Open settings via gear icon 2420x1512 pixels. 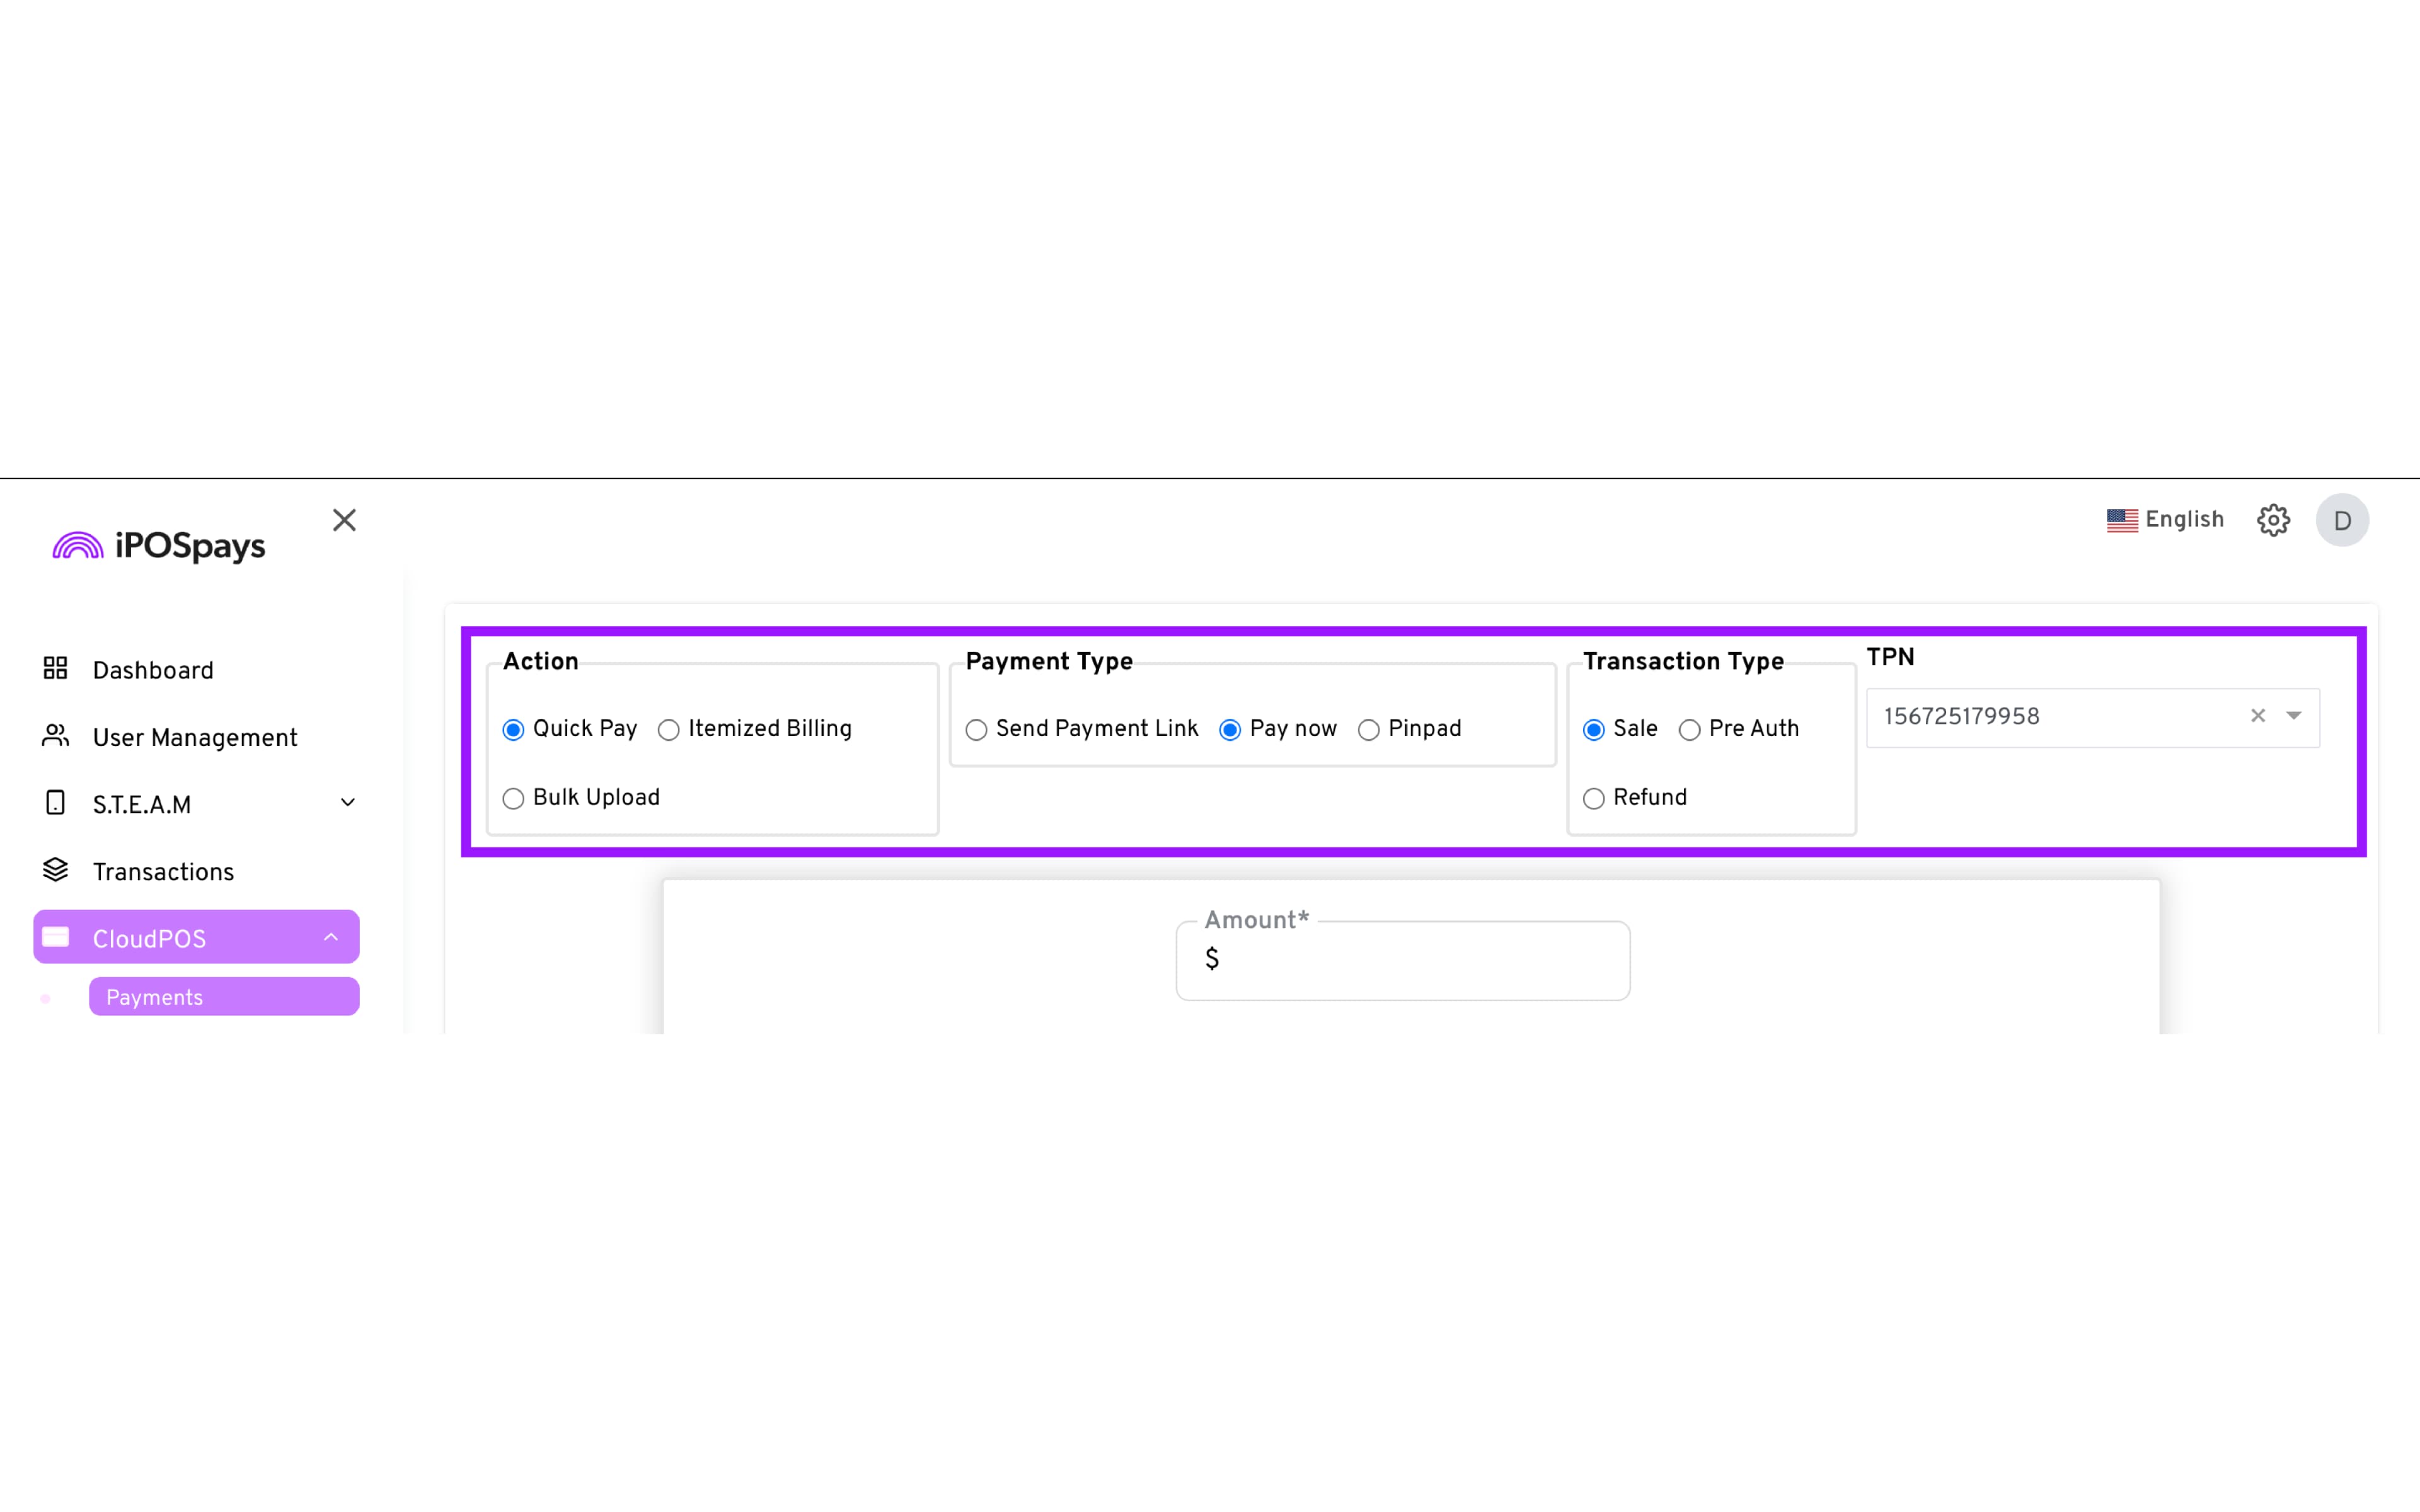[x=2273, y=520]
